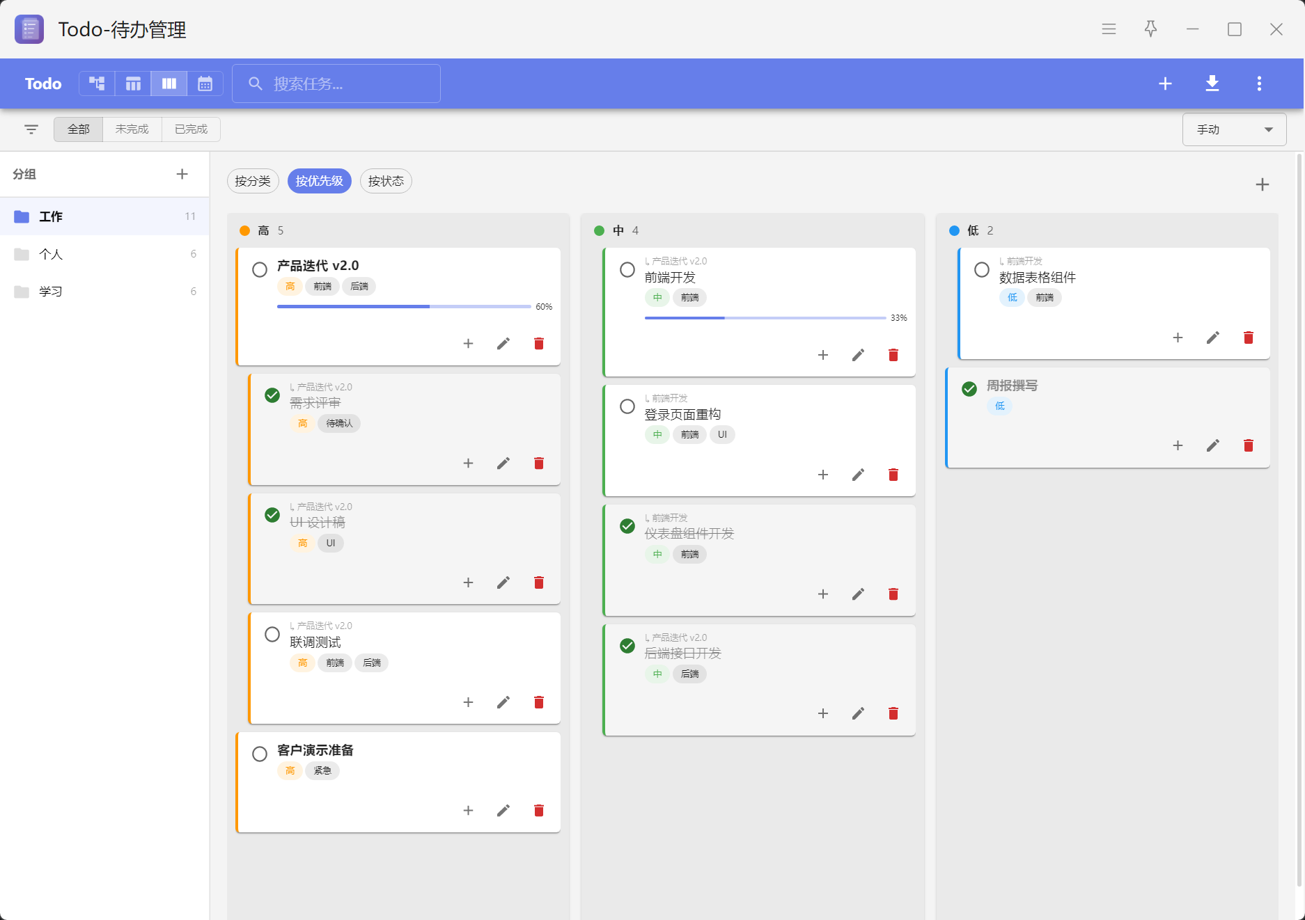Delete the 前端开发 task
The width and height of the screenshot is (1305, 920).
click(893, 355)
